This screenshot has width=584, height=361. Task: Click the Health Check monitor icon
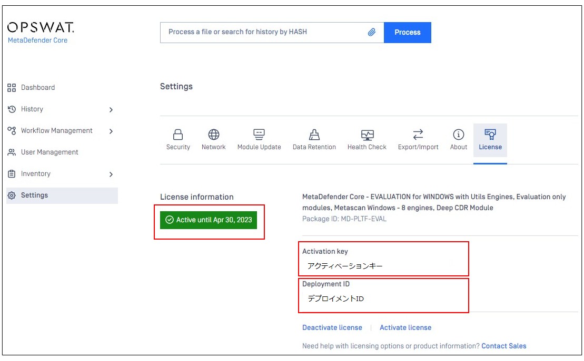click(x=367, y=135)
